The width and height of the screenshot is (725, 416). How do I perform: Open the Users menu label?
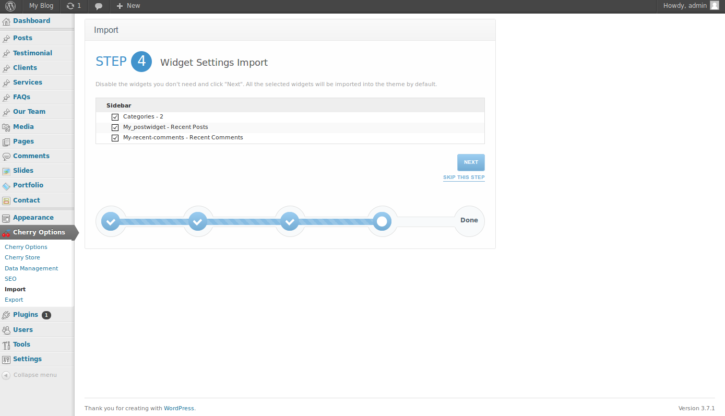23,329
